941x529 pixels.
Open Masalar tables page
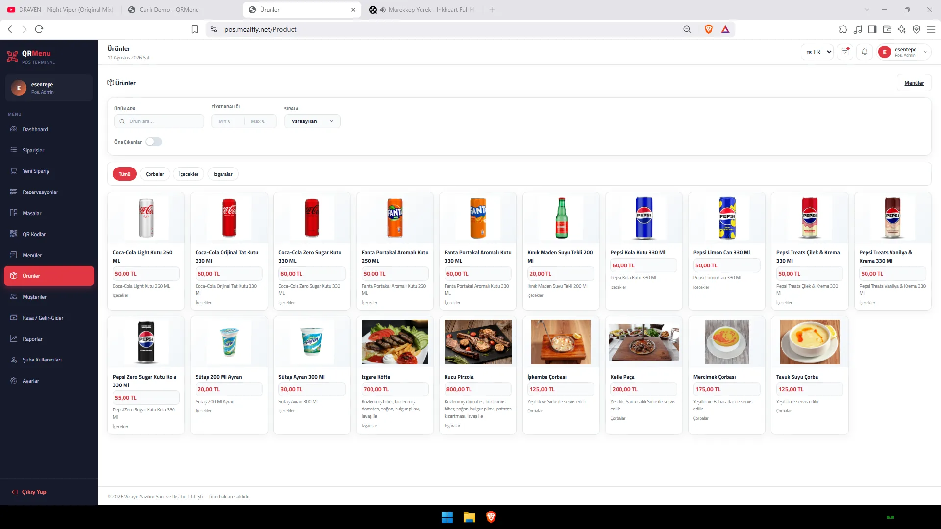[x=49, y=213]
